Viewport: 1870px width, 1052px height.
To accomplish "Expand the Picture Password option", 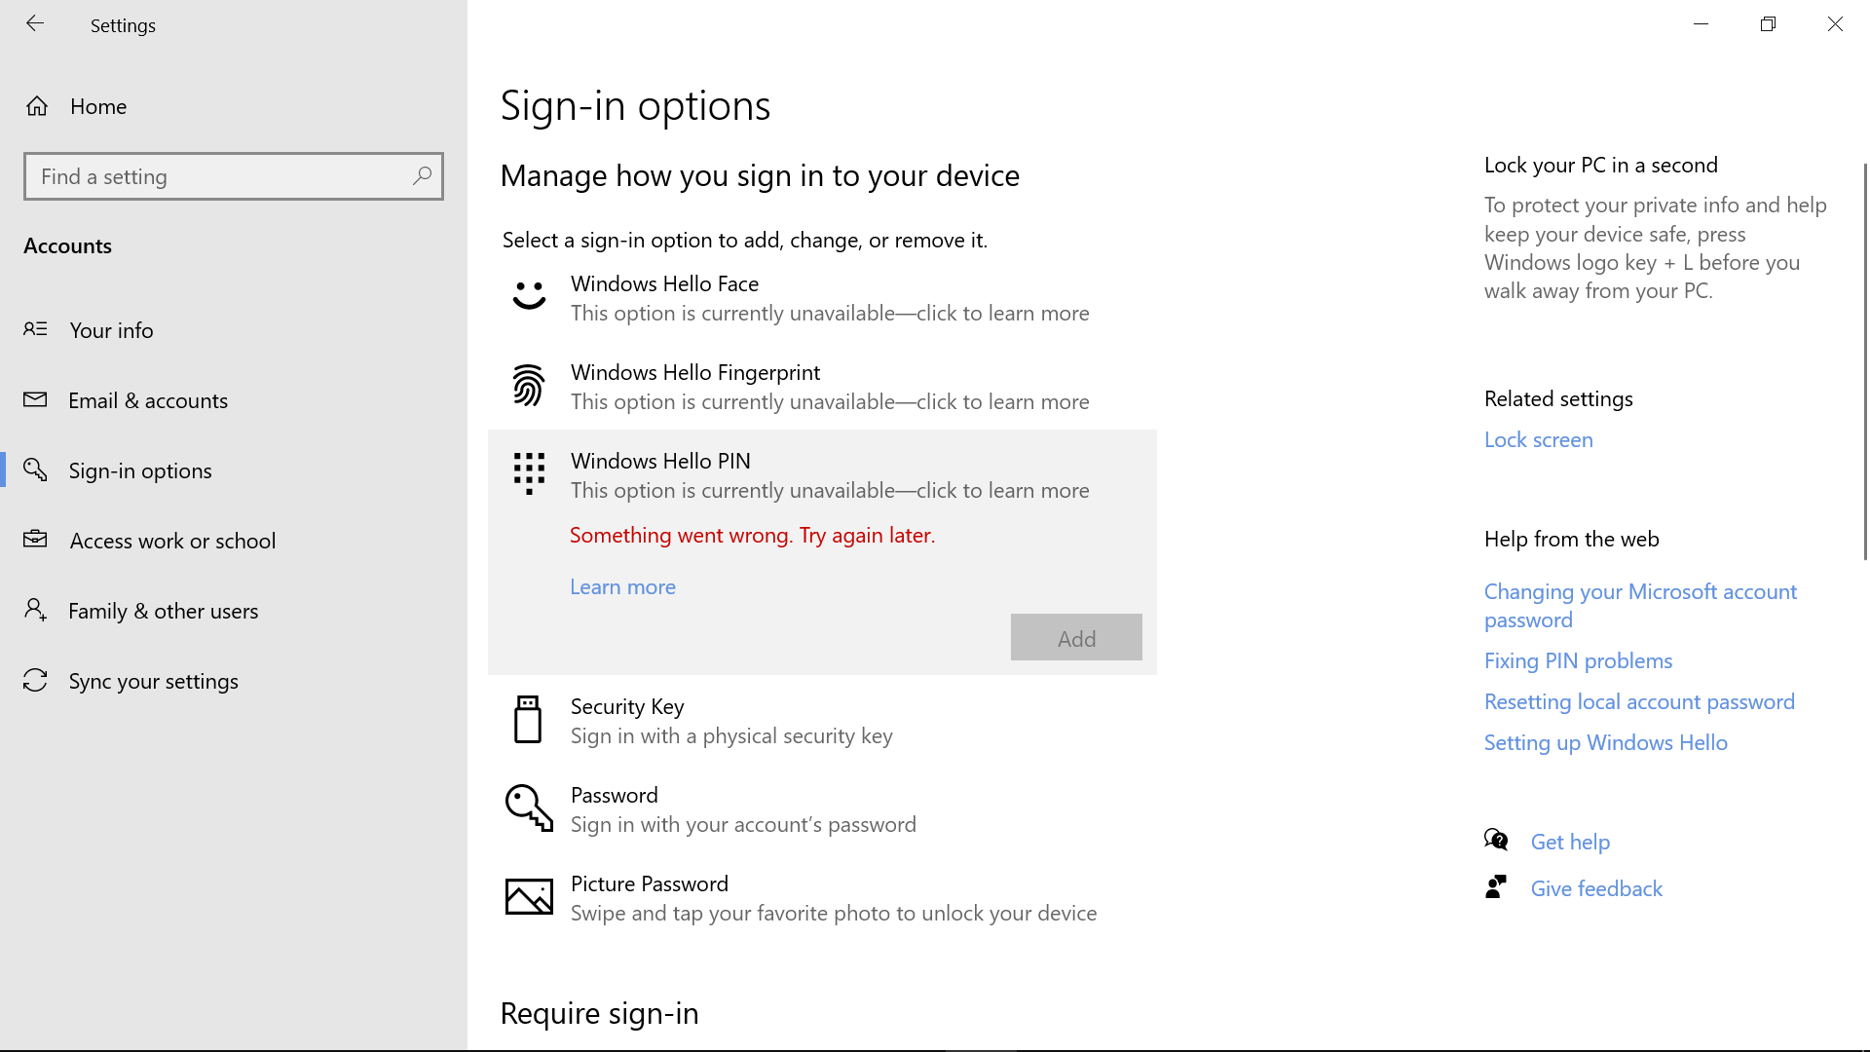I will click(822, 898).
